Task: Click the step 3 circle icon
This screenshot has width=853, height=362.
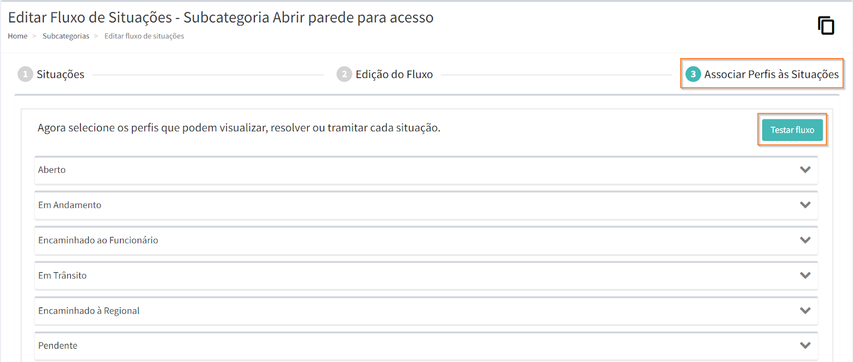Action: coord(693,74)
